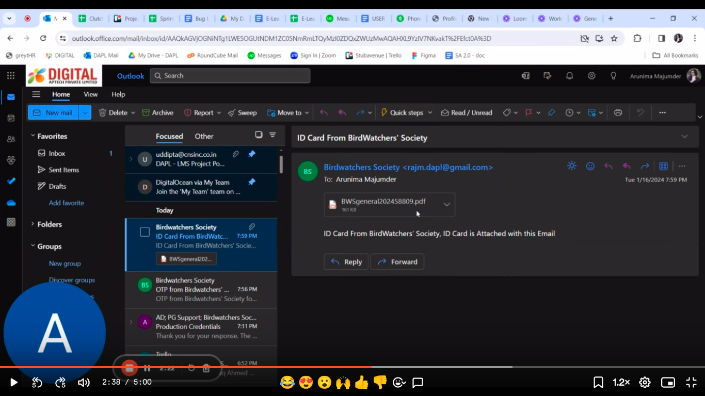Click the Reply all arrow in the ribbon
The height and width of the screenshot is (396, 705).
342,112
